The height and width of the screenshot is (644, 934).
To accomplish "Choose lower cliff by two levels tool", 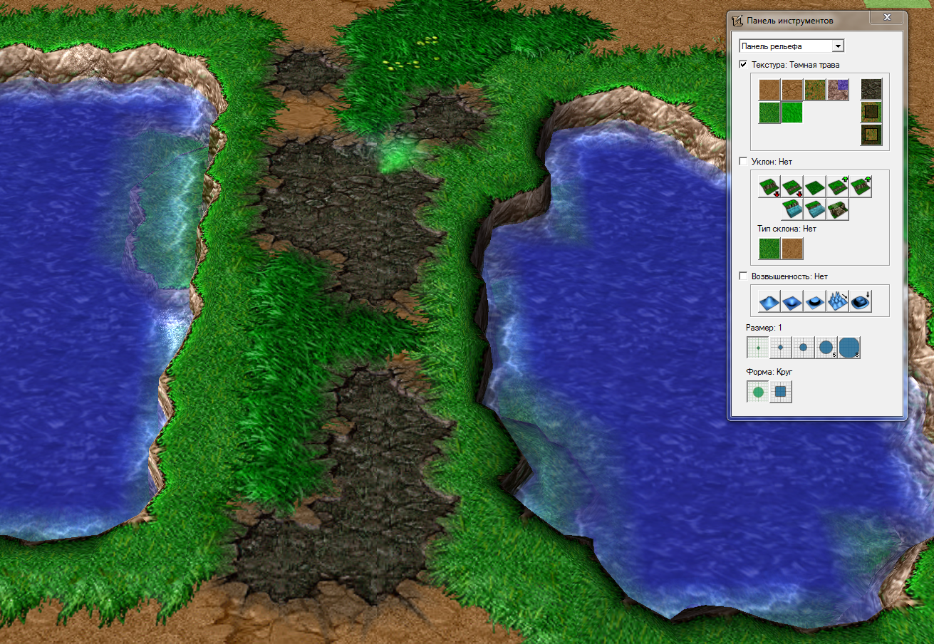I will [x=769, y=187].
